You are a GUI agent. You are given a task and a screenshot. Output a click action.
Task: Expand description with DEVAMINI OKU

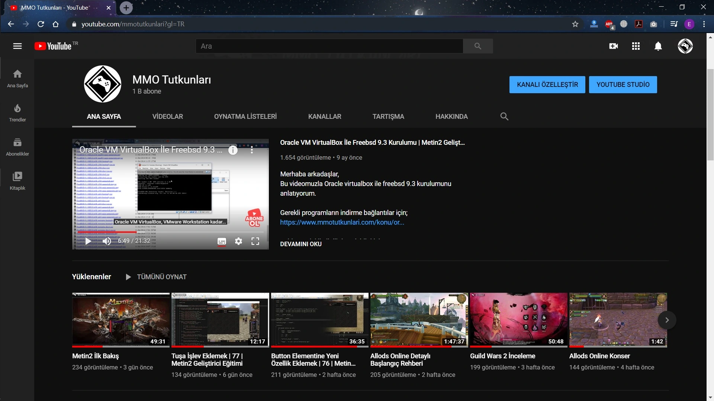tap(301, 244)
